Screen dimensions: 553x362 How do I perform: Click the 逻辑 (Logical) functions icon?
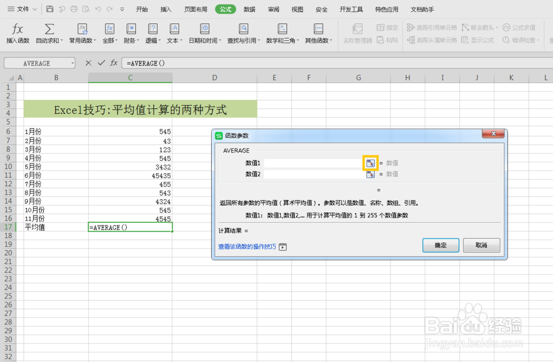point(152,33)
